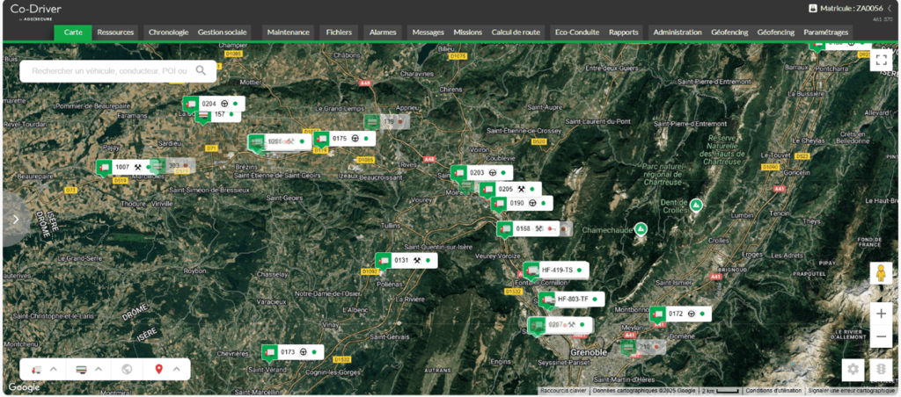Open map settings gear icon
The height and width of the screenshot is (397, 901).
[852, 369]
